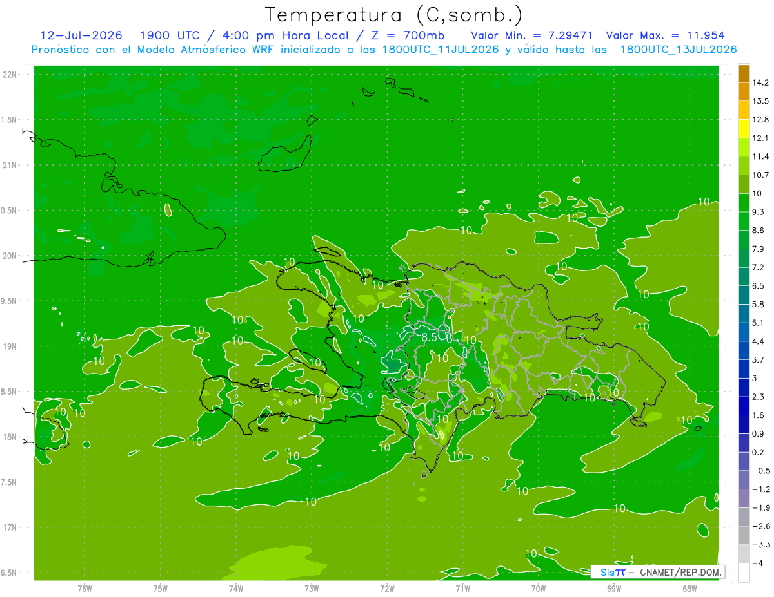The image size is (774, 597).
Task: Click the "-1.2" legend value
Action: 760,489
